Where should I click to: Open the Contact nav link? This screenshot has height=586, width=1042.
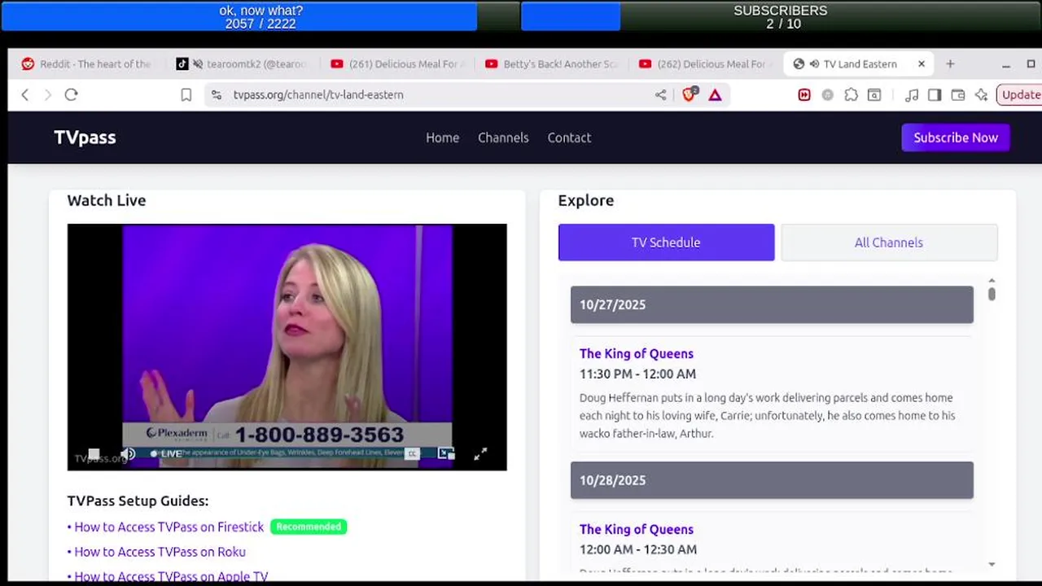569,138
